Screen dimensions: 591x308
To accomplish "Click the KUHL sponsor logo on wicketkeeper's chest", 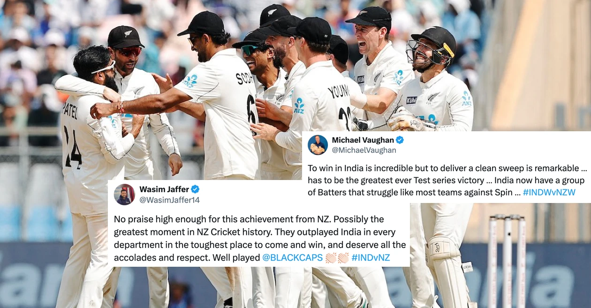I will (x=411, y=100).
